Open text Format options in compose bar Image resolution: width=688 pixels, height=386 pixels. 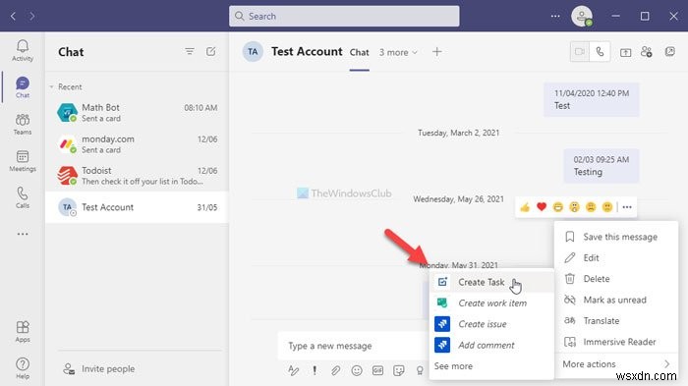(x=294, y=370)
